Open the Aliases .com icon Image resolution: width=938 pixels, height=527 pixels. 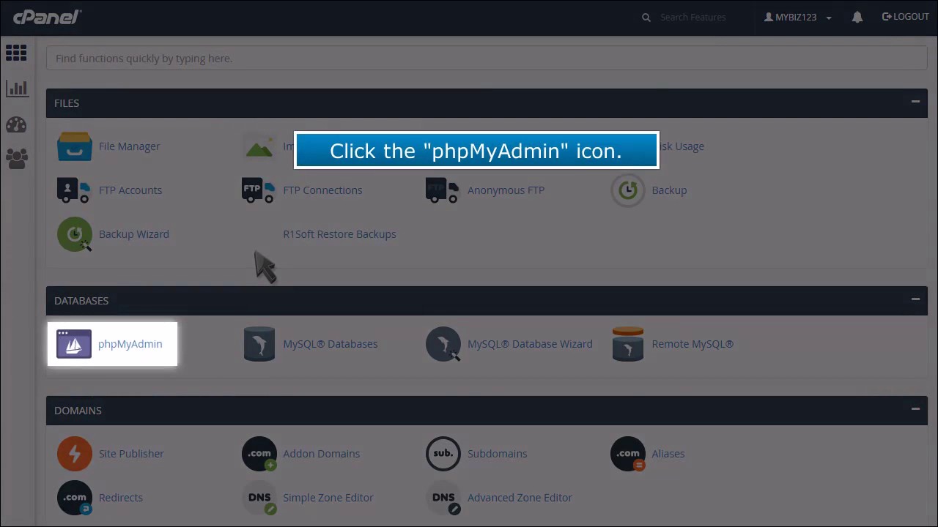point(627,454)
